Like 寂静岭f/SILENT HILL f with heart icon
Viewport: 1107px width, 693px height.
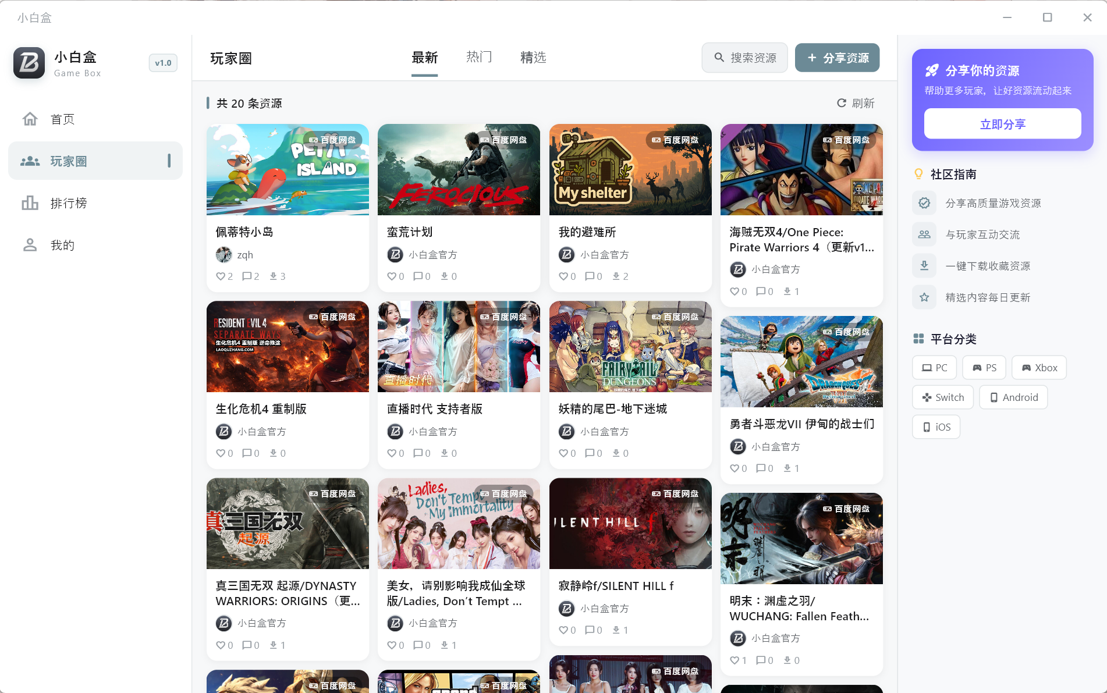[x=563, y=630]
